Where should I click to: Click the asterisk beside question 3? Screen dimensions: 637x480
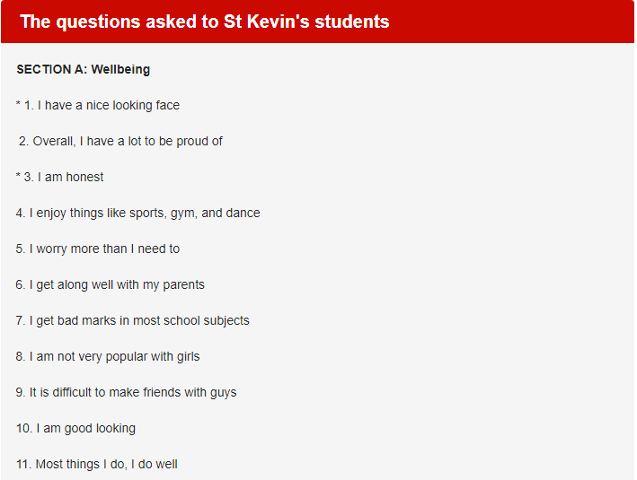(18, 176)
